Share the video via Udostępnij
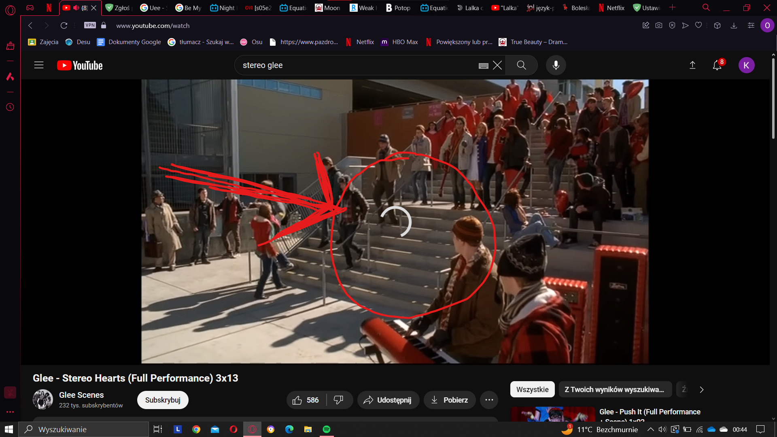Image resolution: width=777 pixels, height=437 pixels. (x=388, y=400)
